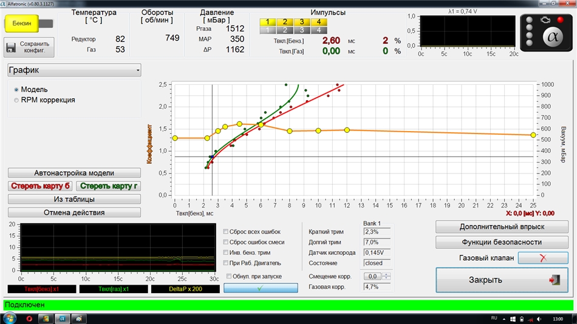577x324 pixels.
Task: Click the red X gas valve button
Action: coord(543,258)
